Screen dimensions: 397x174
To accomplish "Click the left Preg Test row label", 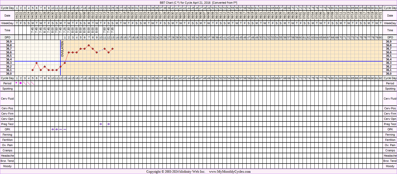I will [8, 124].
